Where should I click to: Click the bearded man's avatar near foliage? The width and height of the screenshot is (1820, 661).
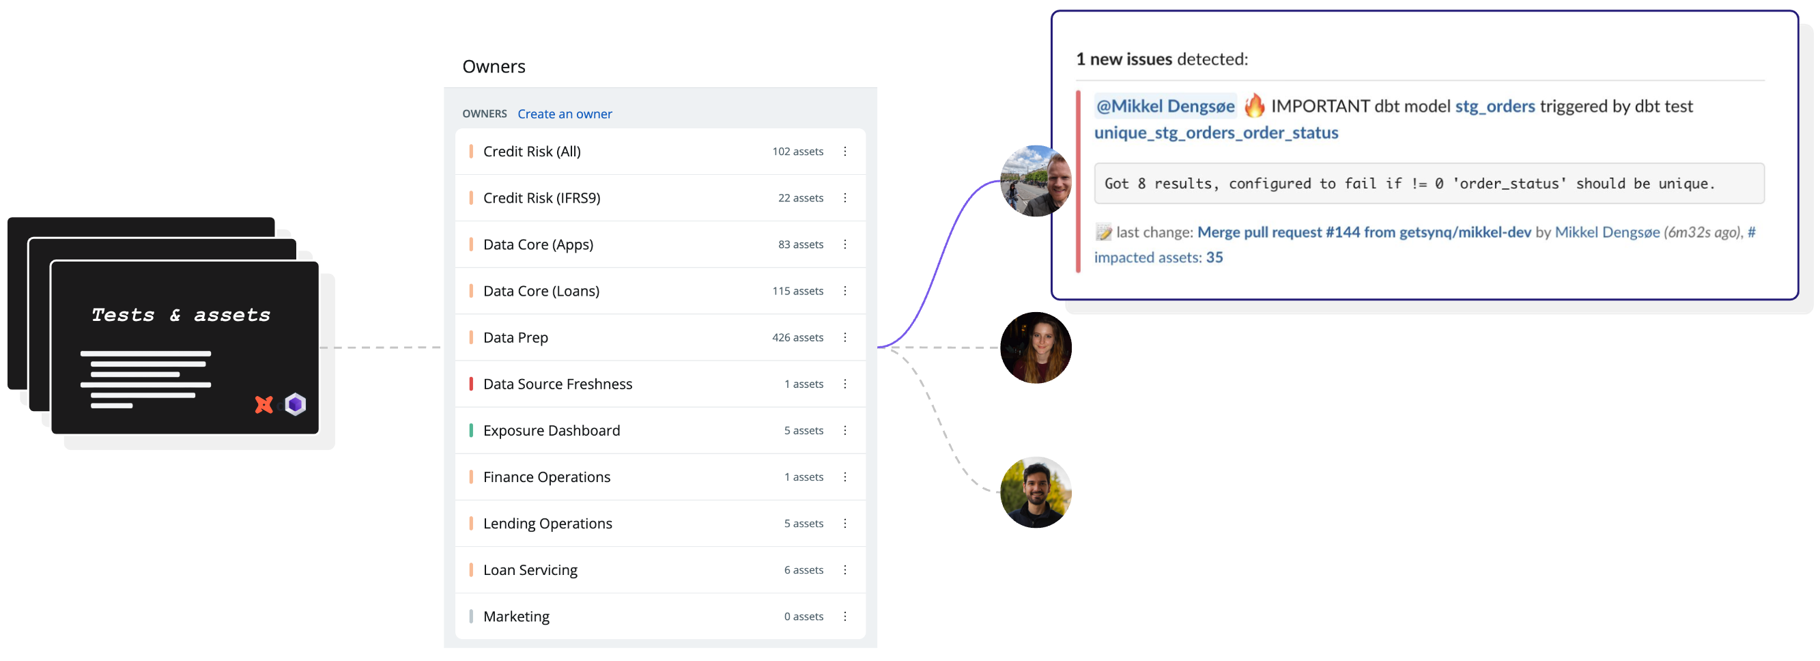(1036, 493)
